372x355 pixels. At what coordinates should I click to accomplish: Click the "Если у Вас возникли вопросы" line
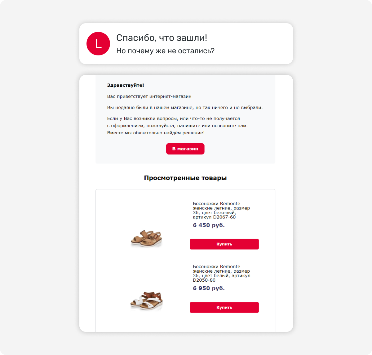tap(173, 119)
